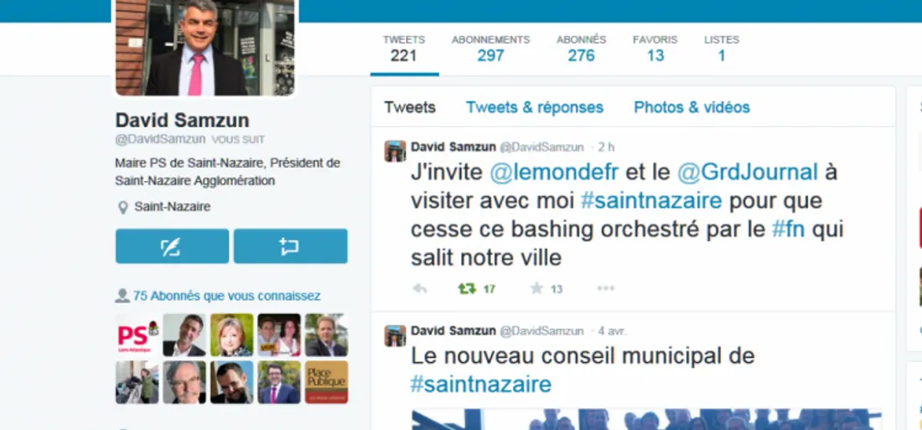Image resolution: width=922 pixels, height=430 pixels.
Task: View the Abonnés count of 276
Action: pos(581,49)
